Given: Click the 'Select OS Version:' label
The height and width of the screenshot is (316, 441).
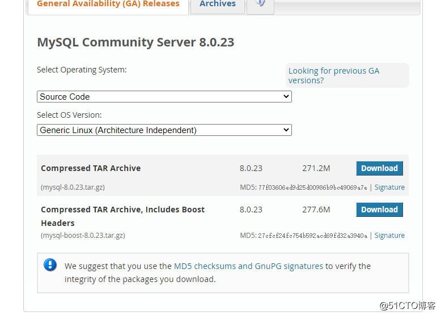Looking at the screenshot, I should point(69,115).
